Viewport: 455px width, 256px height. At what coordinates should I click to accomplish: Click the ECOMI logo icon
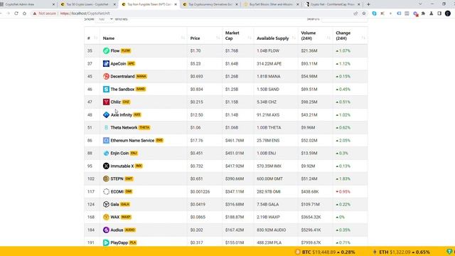point(106,191)
